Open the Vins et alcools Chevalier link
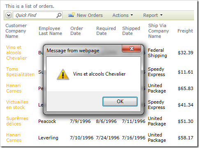 pos(16,53)
